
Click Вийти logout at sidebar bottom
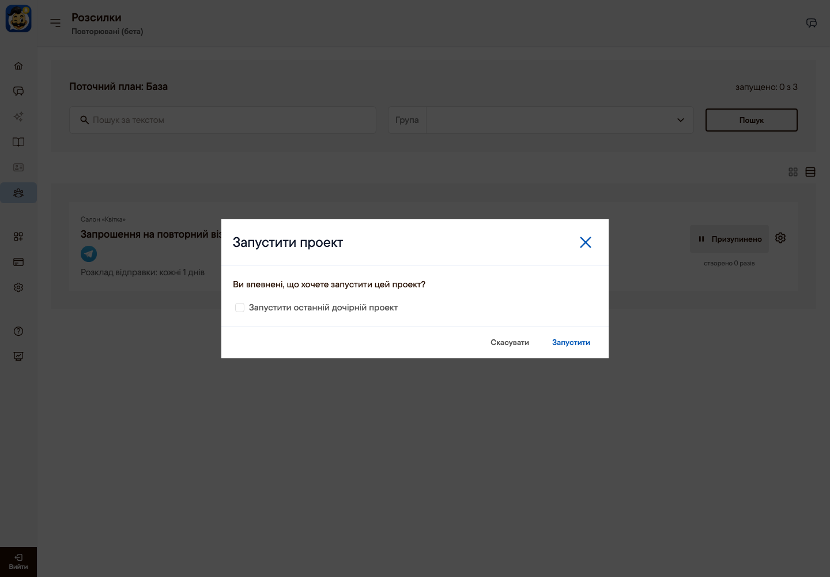[18, 561]
